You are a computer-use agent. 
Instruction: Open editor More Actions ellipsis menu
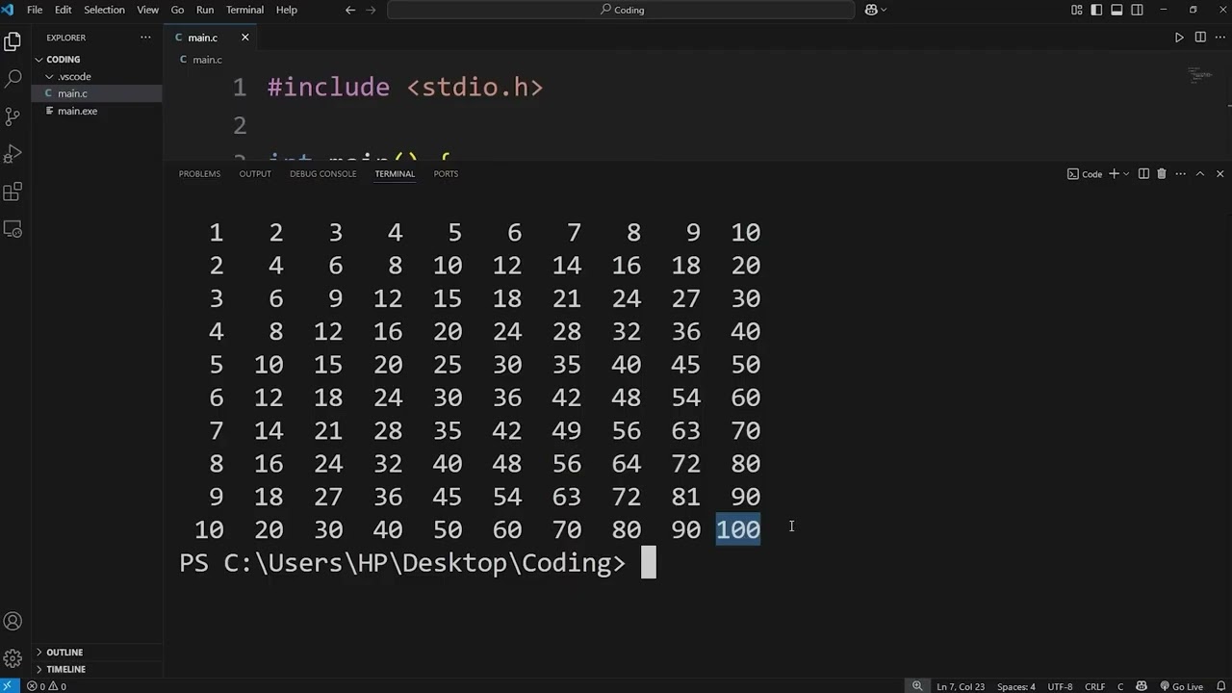coord(1220,38)
